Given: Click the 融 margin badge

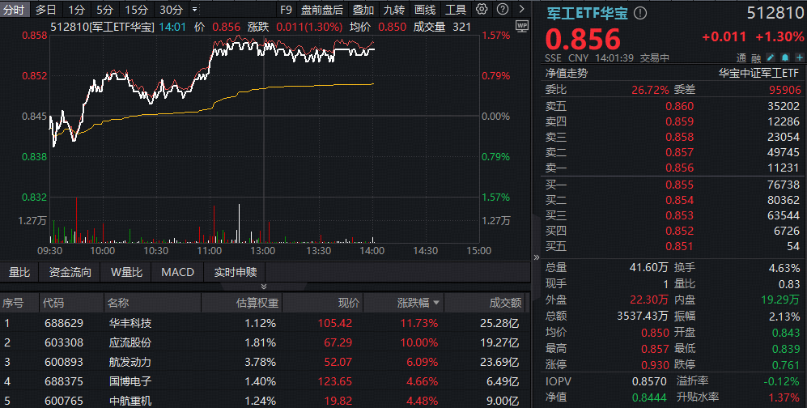Looking at the screenshot, I should click(x=756, y=58).
